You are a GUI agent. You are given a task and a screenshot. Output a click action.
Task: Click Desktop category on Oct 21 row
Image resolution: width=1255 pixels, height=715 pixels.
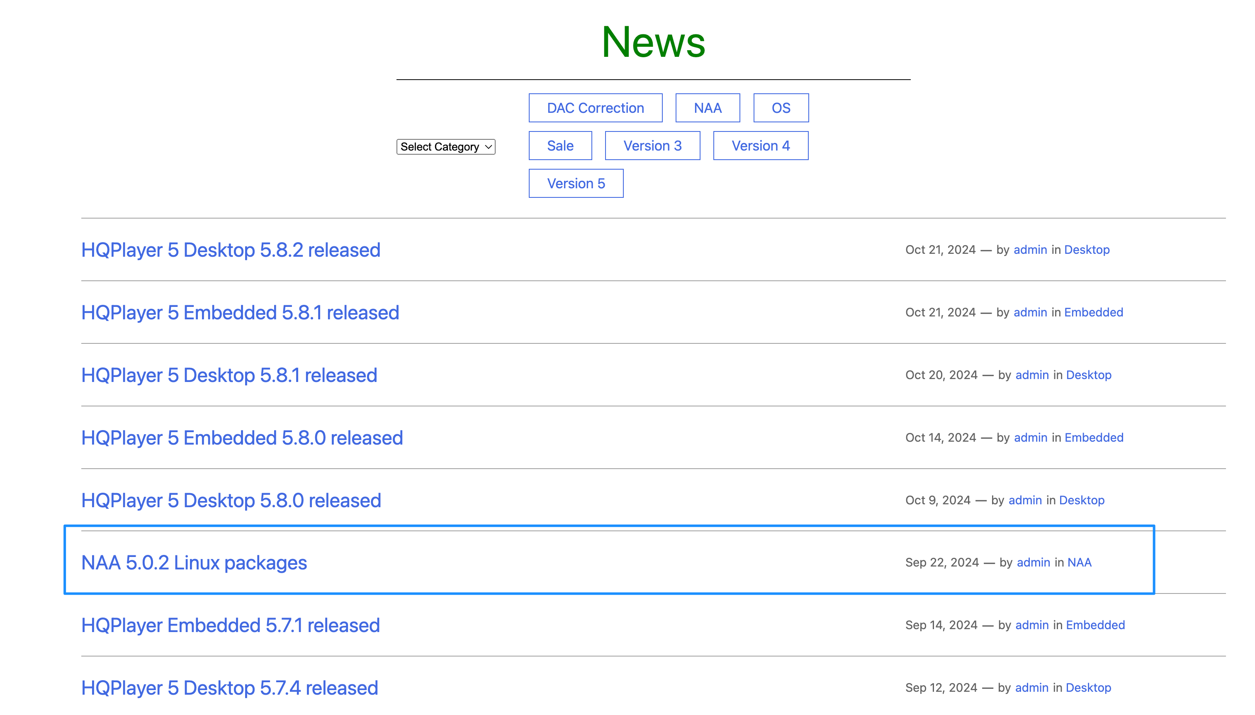(1087, 250)
